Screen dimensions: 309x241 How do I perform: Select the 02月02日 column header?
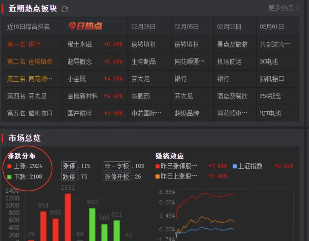(229, 26)
